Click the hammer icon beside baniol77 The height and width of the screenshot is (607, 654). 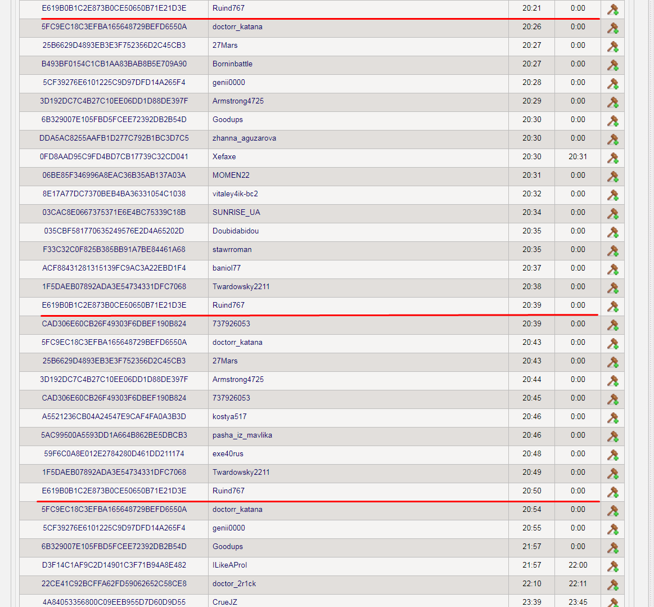tap(612, 269)
